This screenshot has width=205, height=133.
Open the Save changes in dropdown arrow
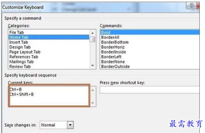70,125
